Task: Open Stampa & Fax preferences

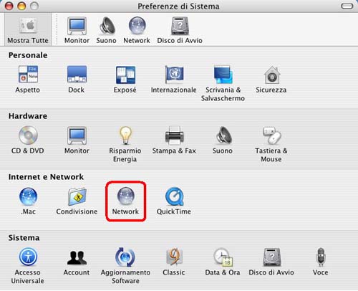Action: 174,140
